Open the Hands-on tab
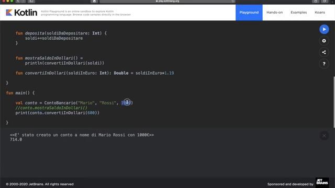This screenshot has height=188, width=335. 274,13
